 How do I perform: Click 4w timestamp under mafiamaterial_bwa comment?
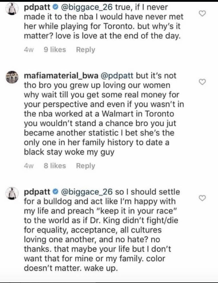tap(29, 166)
